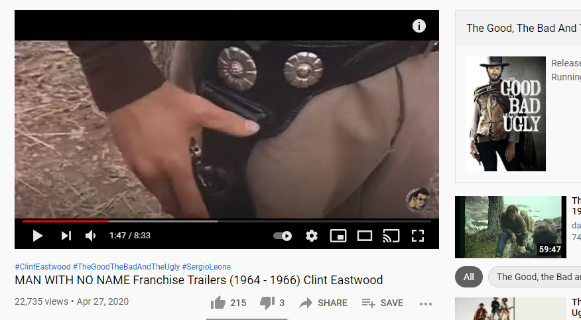
Task: Dislike the video with thumbs down
Action: point(272,303)
